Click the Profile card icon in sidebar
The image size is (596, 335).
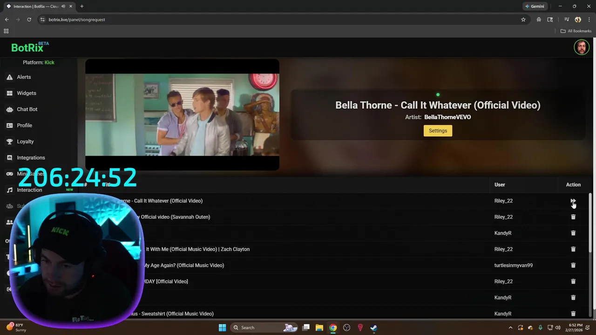pos(9,125)
